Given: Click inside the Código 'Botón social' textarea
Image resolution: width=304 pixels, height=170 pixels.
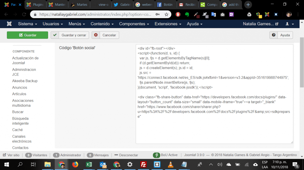Looking at the screenshot, I should tap(214, 94).
